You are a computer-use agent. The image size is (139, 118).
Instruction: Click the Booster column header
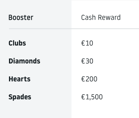(x=21, y=18)
